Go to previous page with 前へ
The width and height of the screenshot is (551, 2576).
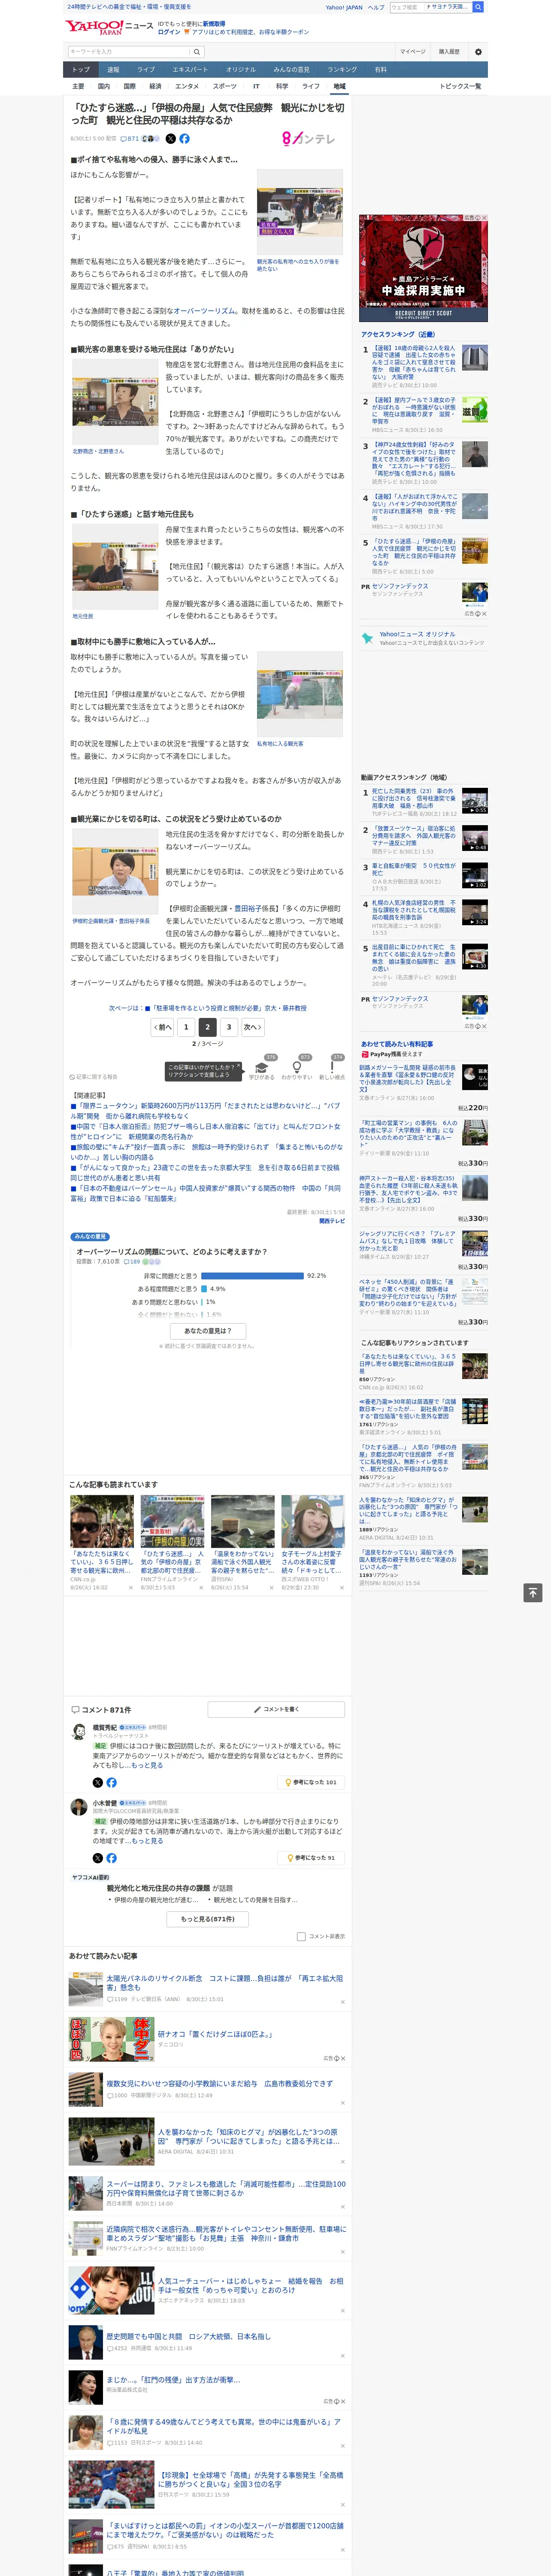[x=162, y=1027]
